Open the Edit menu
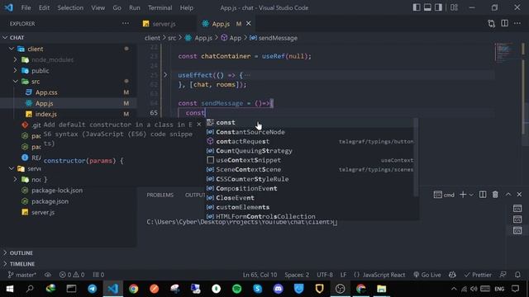Viewport: 529px width, 297px height. click(x=44, y=7)
